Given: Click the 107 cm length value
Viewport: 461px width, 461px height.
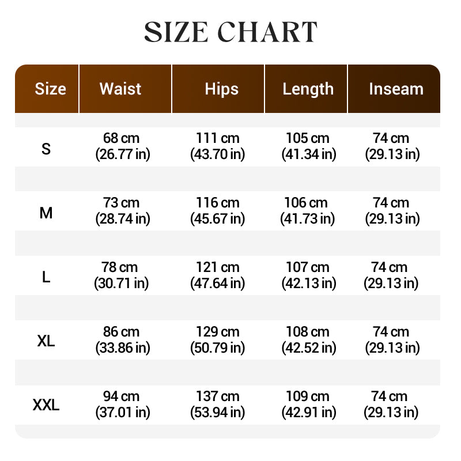Looking at the screenshot, I should 308,268.
